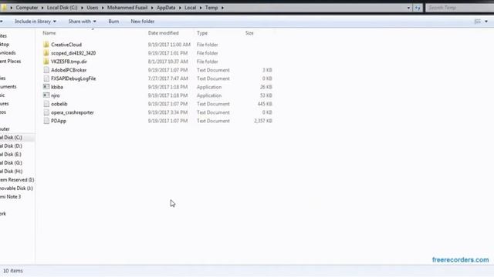Select the kbiba application icon
The width and height of the screenshot is (494, 277).
[x=46, y=87]
